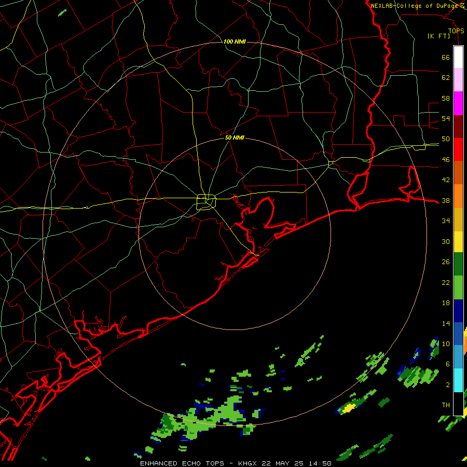Click the 'TH' threshold legend label

[446, 405]
